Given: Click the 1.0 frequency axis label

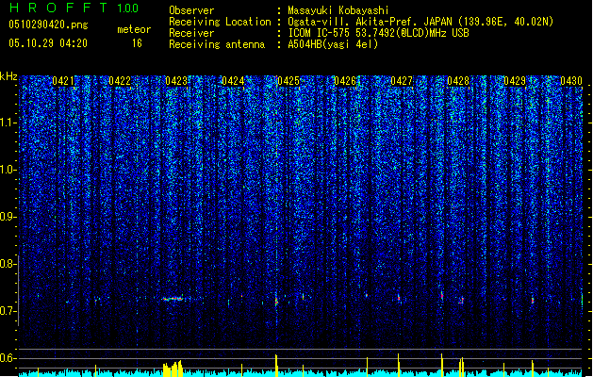Looking at the screenshot, I should (x=8, y=170).
